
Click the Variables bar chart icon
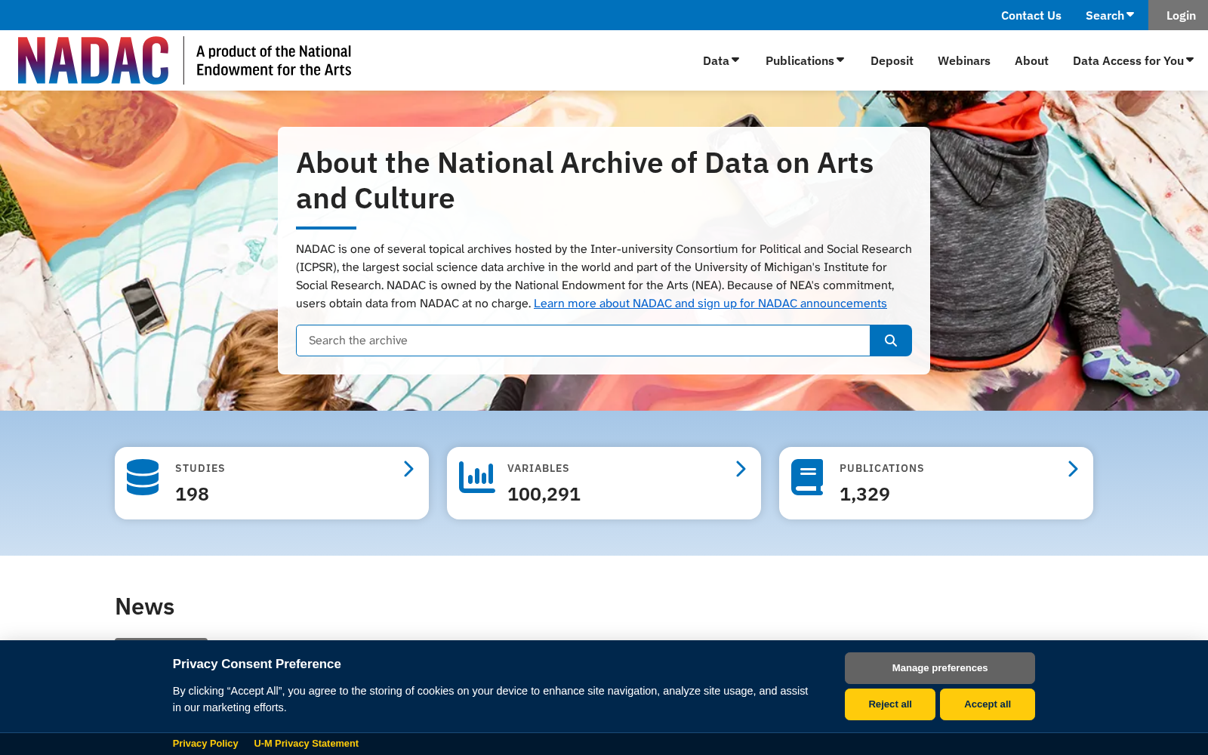(477, 477)
